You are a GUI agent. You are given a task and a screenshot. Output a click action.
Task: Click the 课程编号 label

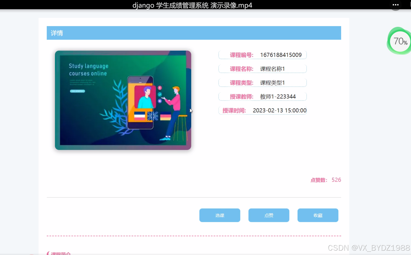[242, 55]
